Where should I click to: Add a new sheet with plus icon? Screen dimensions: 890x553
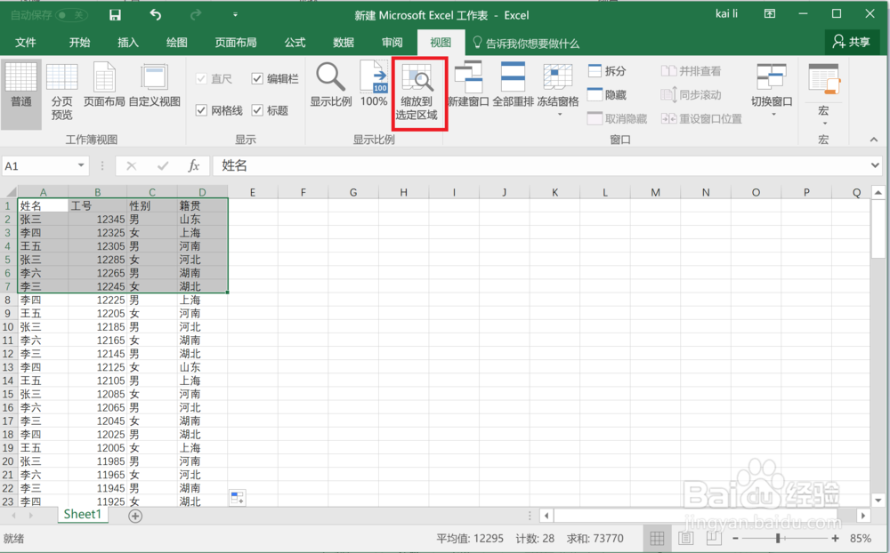tap(135, 516)
